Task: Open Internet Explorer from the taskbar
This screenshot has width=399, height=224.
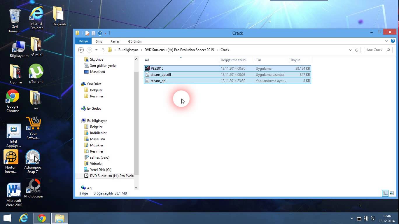Action: tap(24, 218)
